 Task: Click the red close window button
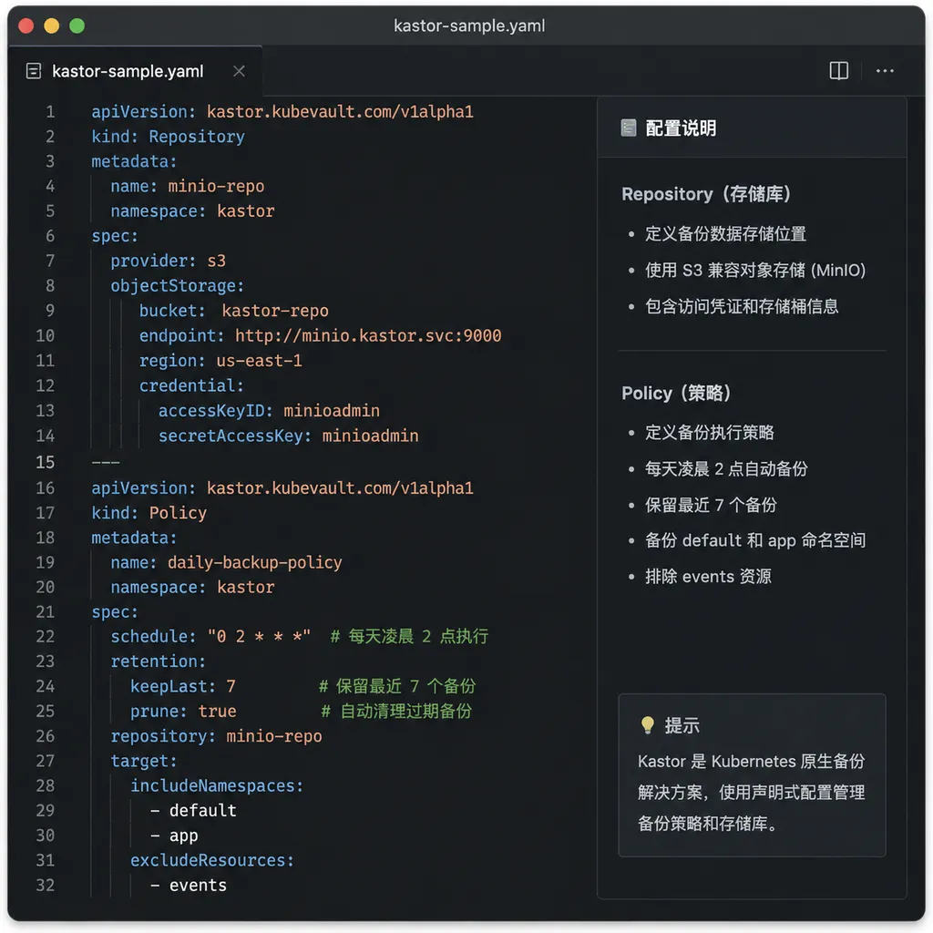click(26, 26)
